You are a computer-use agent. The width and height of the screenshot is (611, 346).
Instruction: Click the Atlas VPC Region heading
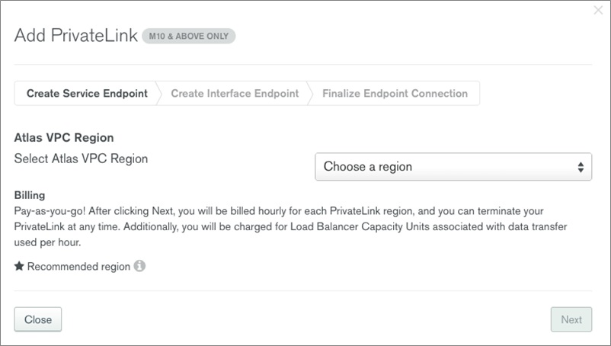point(64,137)
